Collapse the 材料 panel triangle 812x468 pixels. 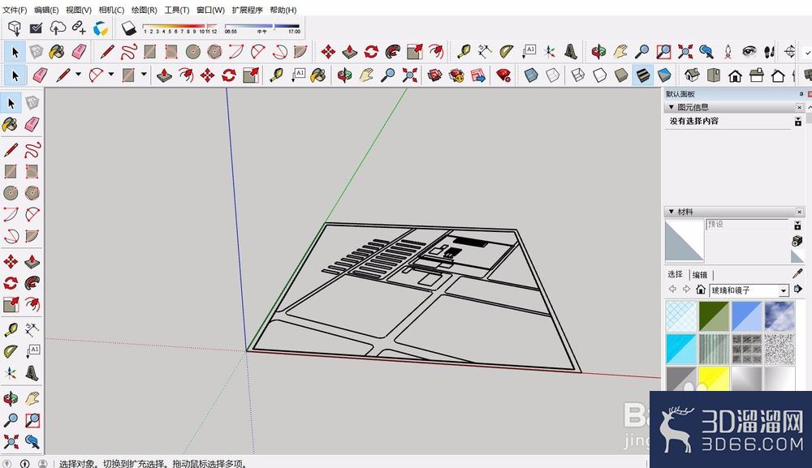coord(672,212)
